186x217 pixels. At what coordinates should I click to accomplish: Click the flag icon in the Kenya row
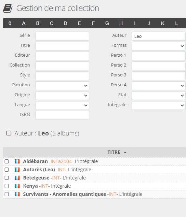[17, 186]
